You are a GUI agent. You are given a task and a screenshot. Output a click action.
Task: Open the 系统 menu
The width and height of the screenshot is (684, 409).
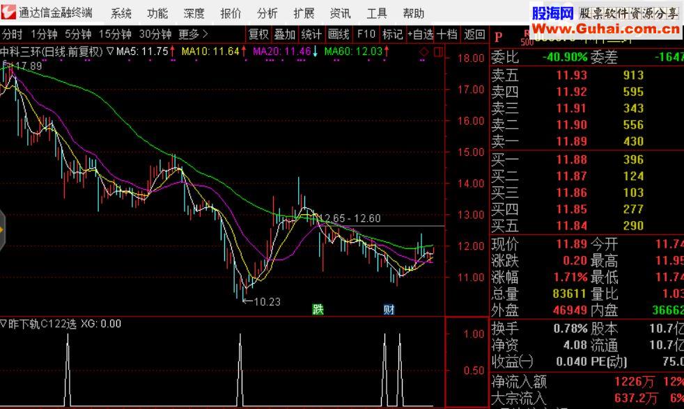121,13
